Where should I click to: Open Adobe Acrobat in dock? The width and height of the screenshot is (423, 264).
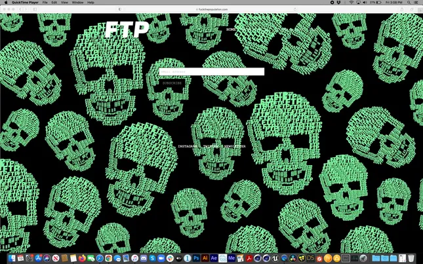point(249,258)
